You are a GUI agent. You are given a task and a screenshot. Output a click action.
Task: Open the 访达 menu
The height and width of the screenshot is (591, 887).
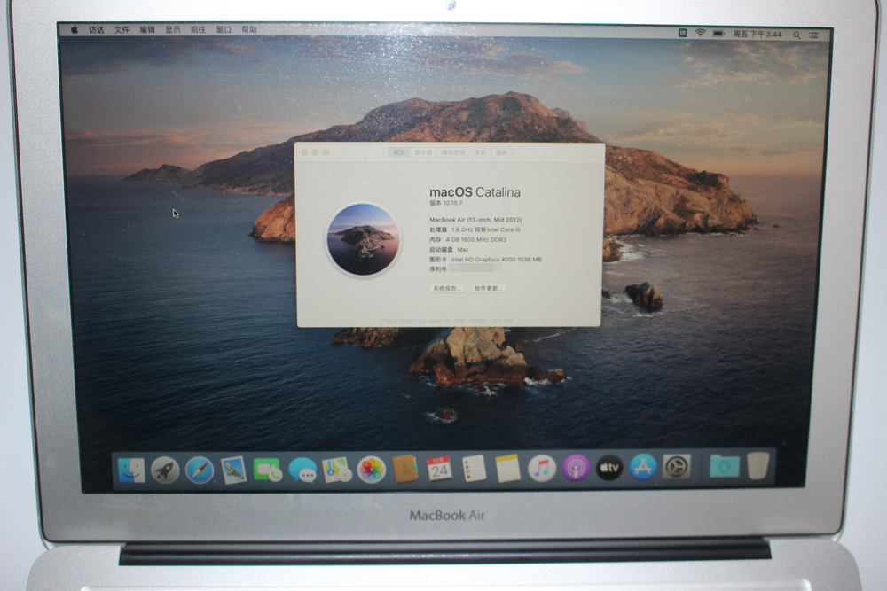click(x=96, y=29)
